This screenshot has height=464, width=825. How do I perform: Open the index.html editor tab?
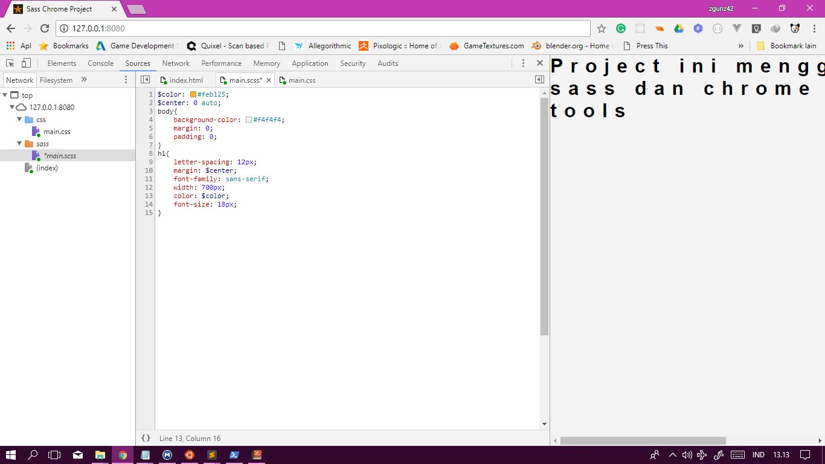pyautogui.click(x=182, y=80)
